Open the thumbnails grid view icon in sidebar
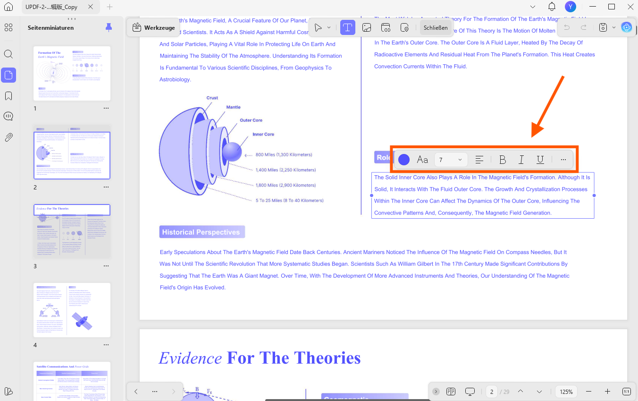Image resolution: width=638 pixels, height=401 pixels. coord(8,27)
